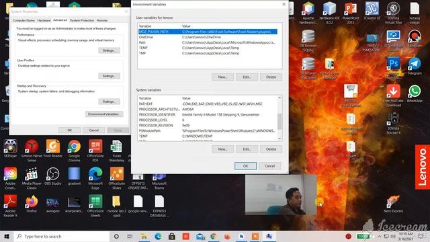
Task: Select the TEMP user variable
Action: 208,48
